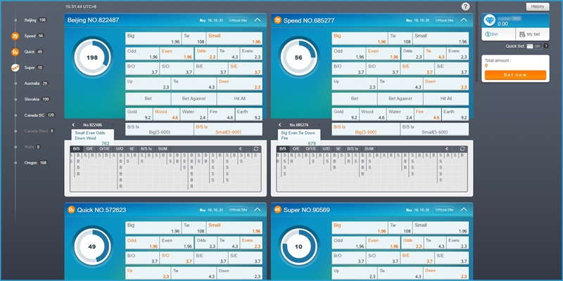Viewport: 563px width, 281px height.
Task: Switch to My bet tab
Action: click(531, 34)
